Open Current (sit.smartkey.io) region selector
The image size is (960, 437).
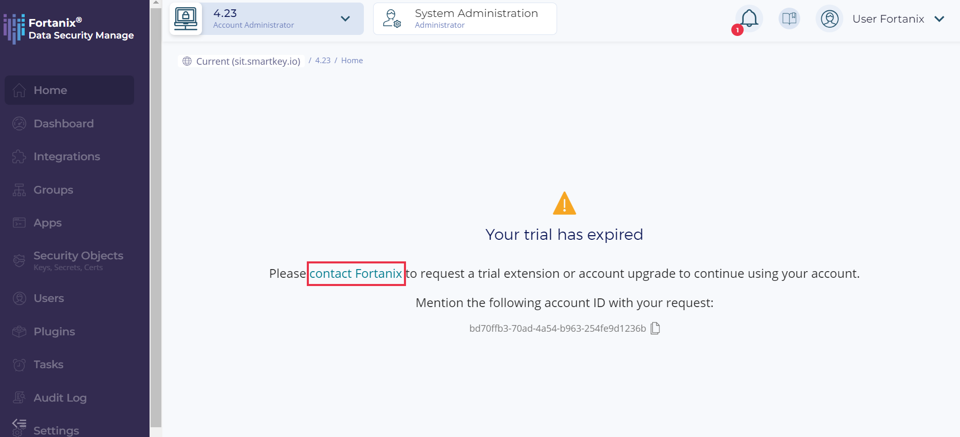click(242, 61)
